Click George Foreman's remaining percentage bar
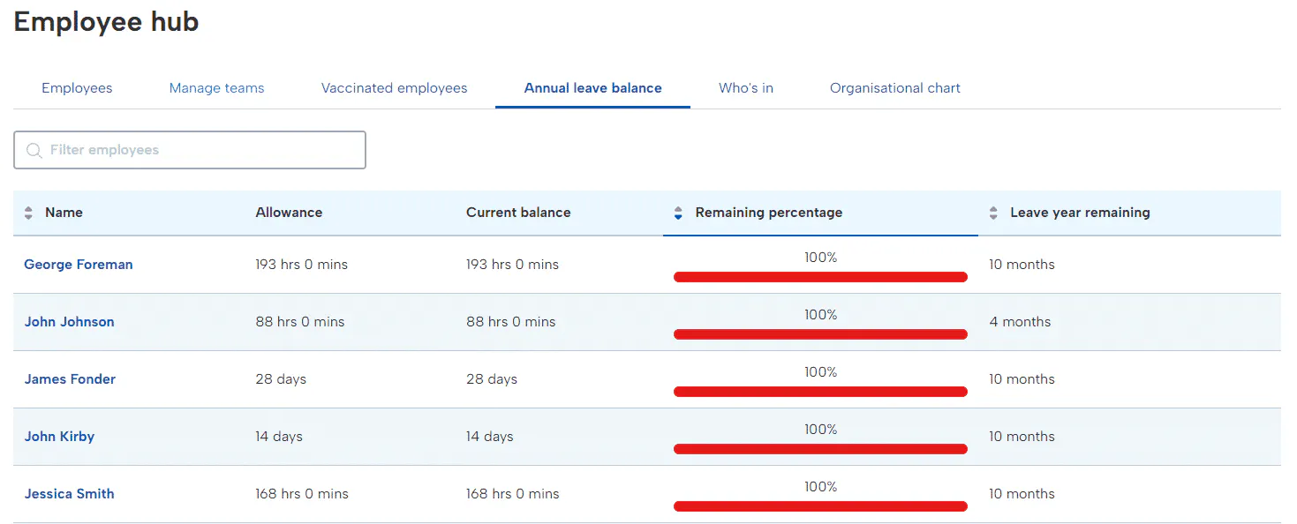 (x=820, y=277)
